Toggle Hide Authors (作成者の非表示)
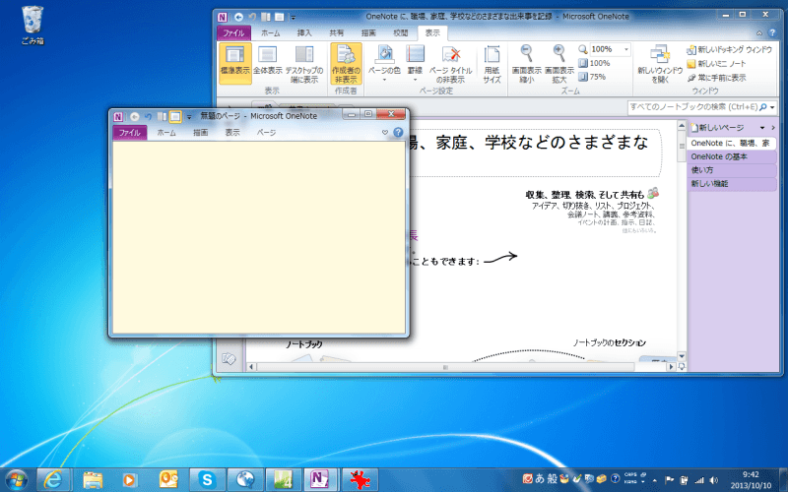 pyautogui.click(x=346, y=63)
